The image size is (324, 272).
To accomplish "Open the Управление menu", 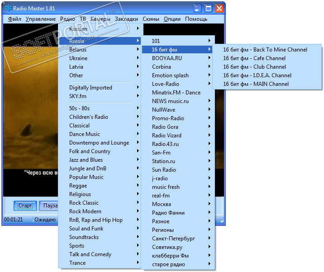I will [x=41, y=19].
